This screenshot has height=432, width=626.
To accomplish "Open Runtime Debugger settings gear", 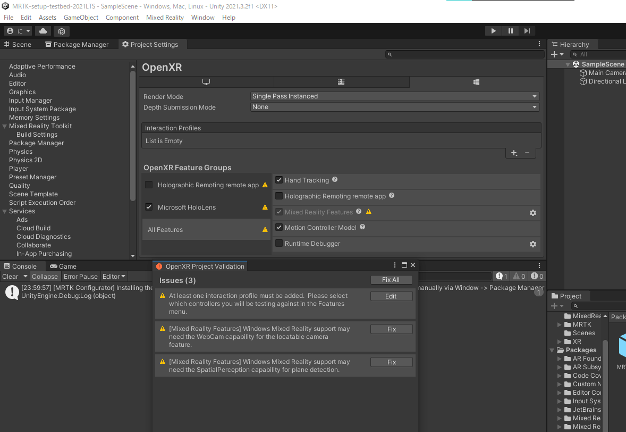I will tap(532, 244).
